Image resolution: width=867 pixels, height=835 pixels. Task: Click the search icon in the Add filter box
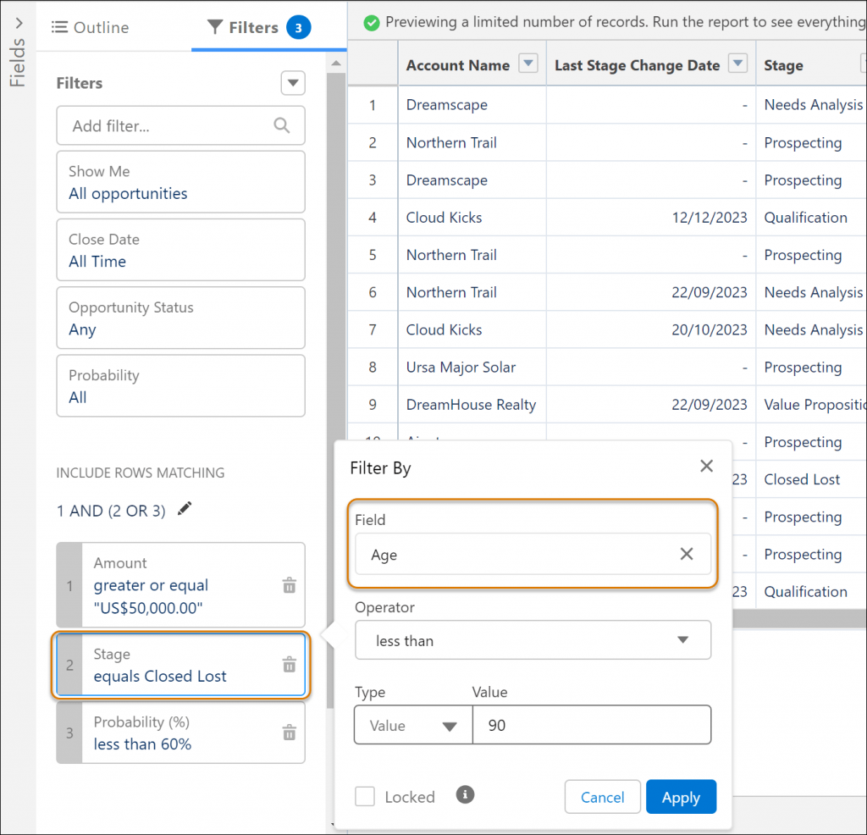point(280,124)
